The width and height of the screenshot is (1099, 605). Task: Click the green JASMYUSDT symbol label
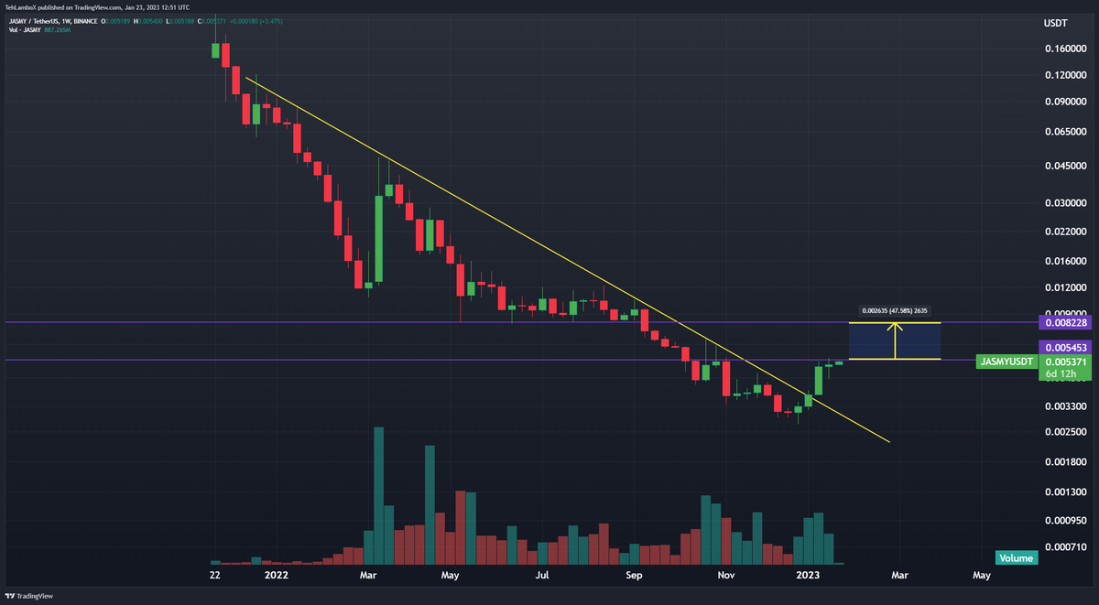coord(1007,362)
